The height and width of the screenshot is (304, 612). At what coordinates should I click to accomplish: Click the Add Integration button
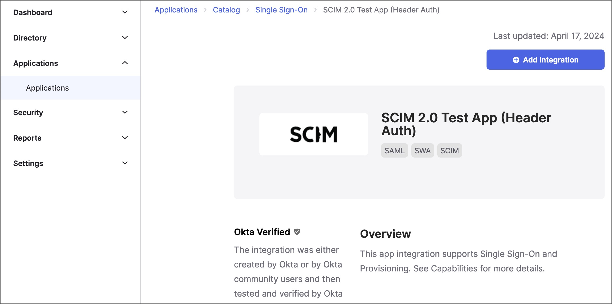tap(545, 60)
